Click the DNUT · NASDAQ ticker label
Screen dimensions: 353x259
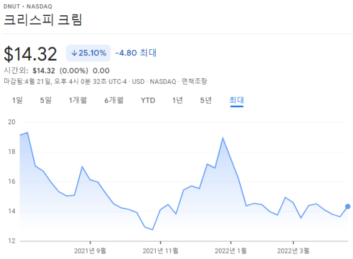[27, 7]
